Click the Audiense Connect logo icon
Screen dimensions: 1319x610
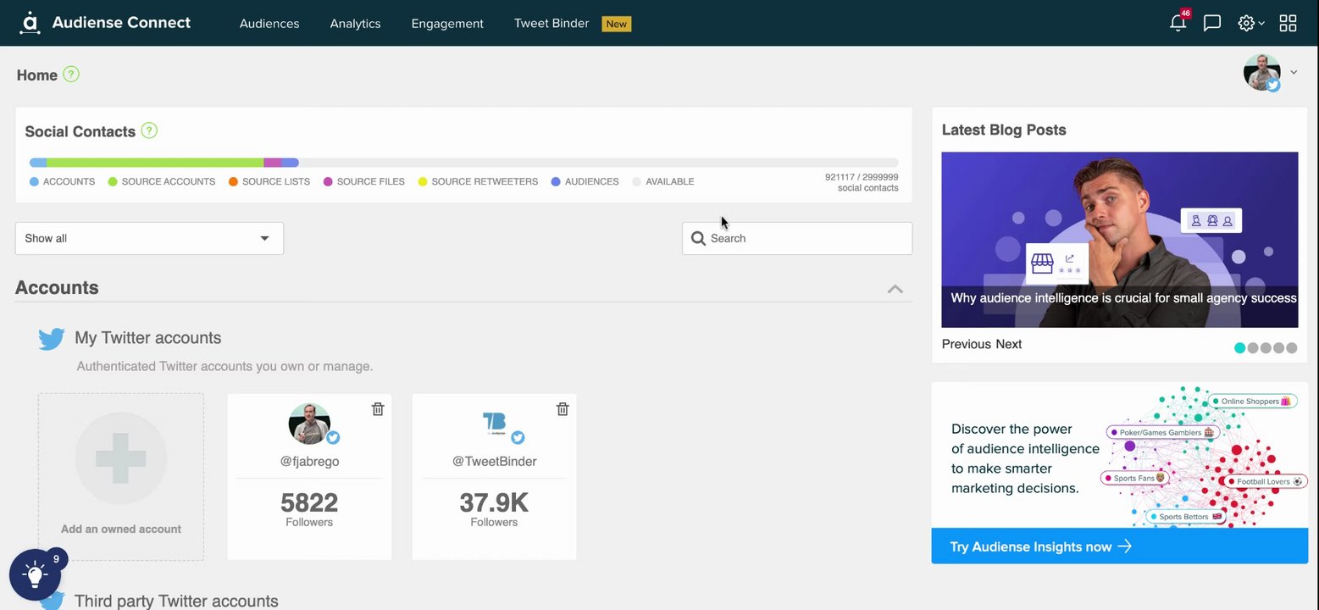[x=30, y=23]
